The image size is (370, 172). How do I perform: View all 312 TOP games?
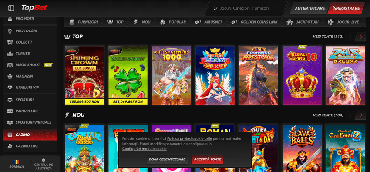(x=328, y=37)
